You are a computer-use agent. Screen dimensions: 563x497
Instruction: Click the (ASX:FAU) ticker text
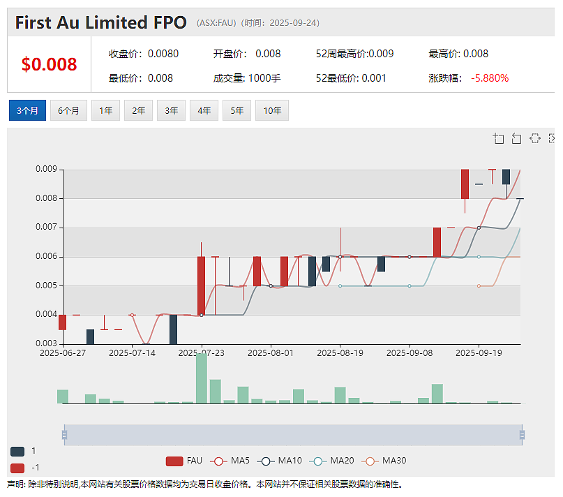216,23
